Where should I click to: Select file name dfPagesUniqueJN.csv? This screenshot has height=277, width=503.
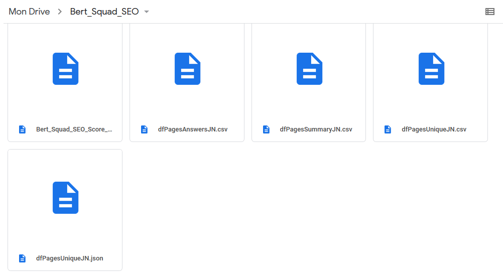coord(434,129)
